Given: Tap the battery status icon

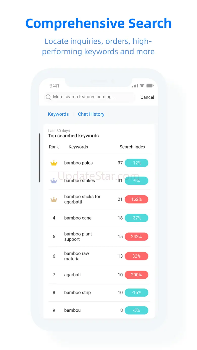Looking at the screenshot, I should click(x=150, y=86).
